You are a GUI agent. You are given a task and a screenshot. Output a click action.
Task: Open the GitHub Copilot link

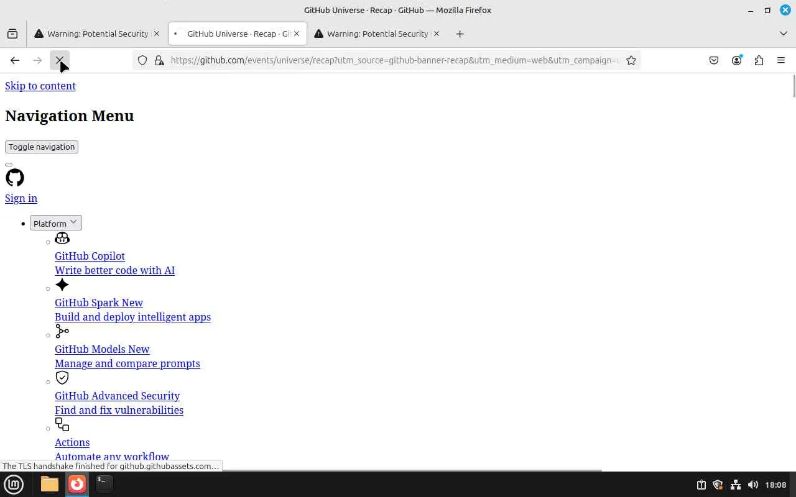[90, 256]
